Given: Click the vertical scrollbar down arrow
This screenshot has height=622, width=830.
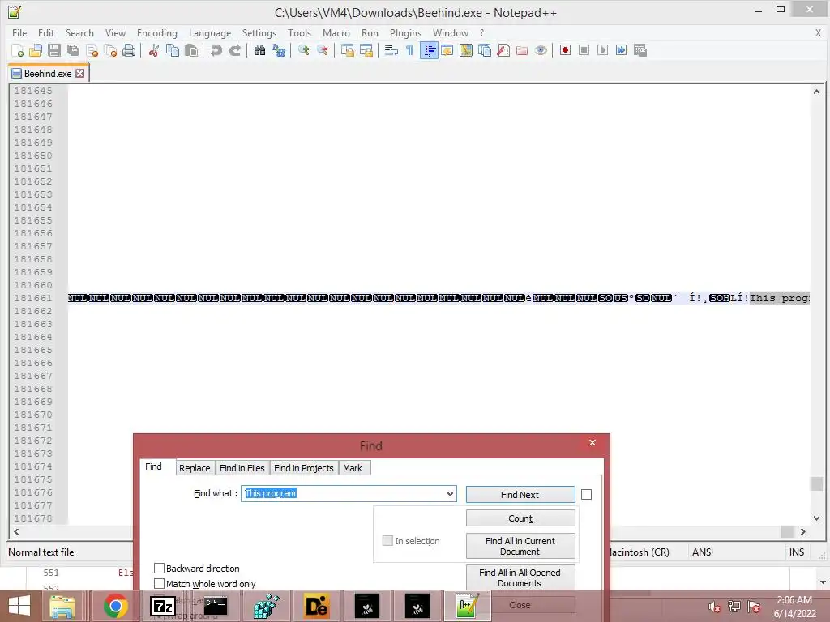Looking at the screenshot, I should pyautogui.click(x=816, y=518).
